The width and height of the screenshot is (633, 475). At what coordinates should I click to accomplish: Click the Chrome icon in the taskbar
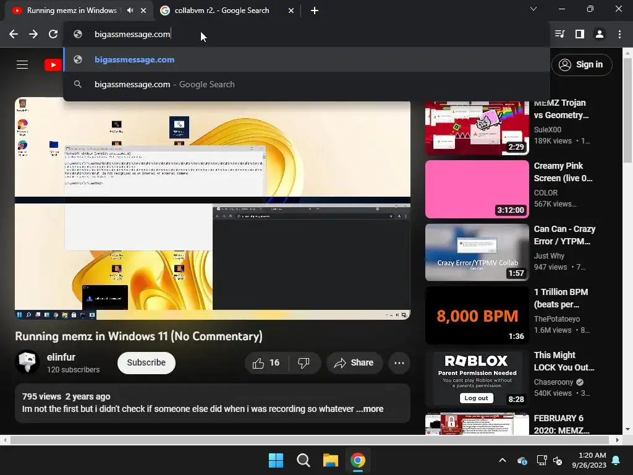(358, 460)
